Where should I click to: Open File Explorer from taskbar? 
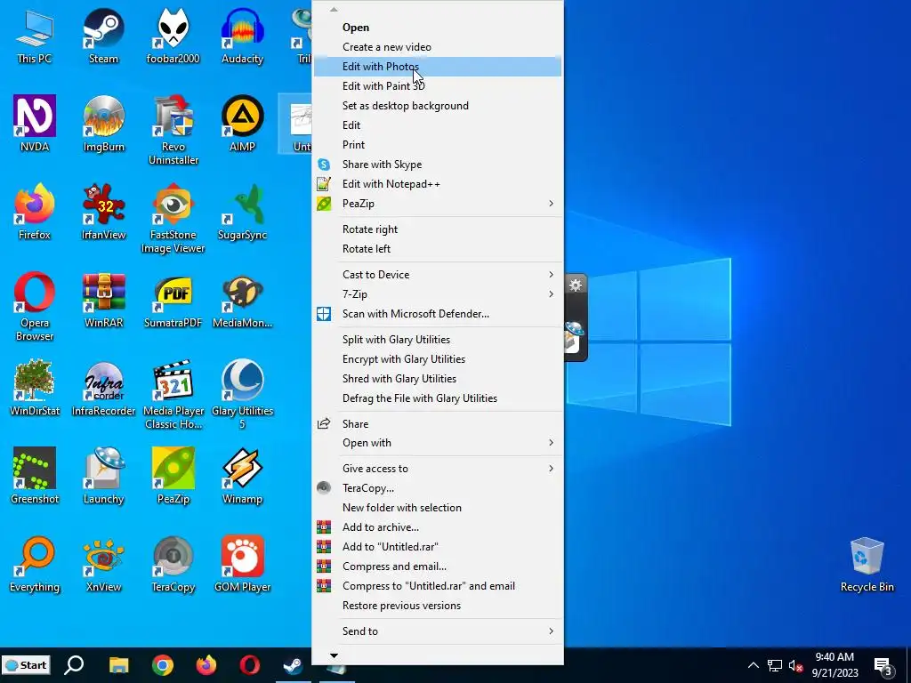pyautogui.click(x=119, y=665)
